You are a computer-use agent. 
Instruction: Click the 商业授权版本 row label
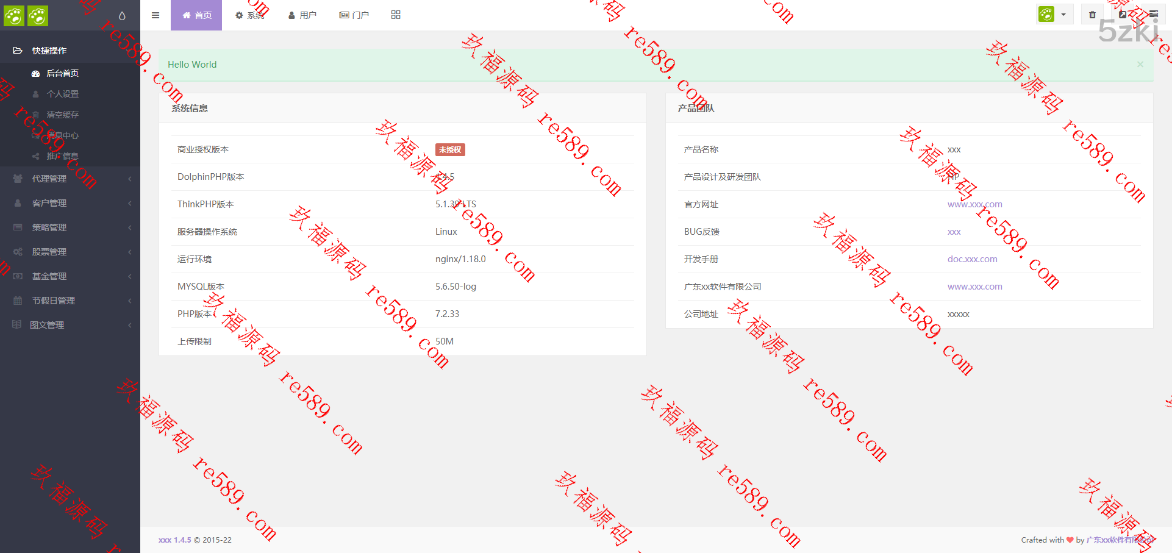point(203,149)
